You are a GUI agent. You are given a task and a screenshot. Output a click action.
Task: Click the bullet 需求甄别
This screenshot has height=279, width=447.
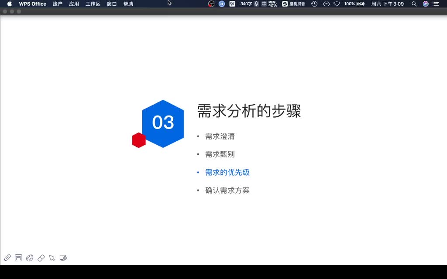pos(220,154)
